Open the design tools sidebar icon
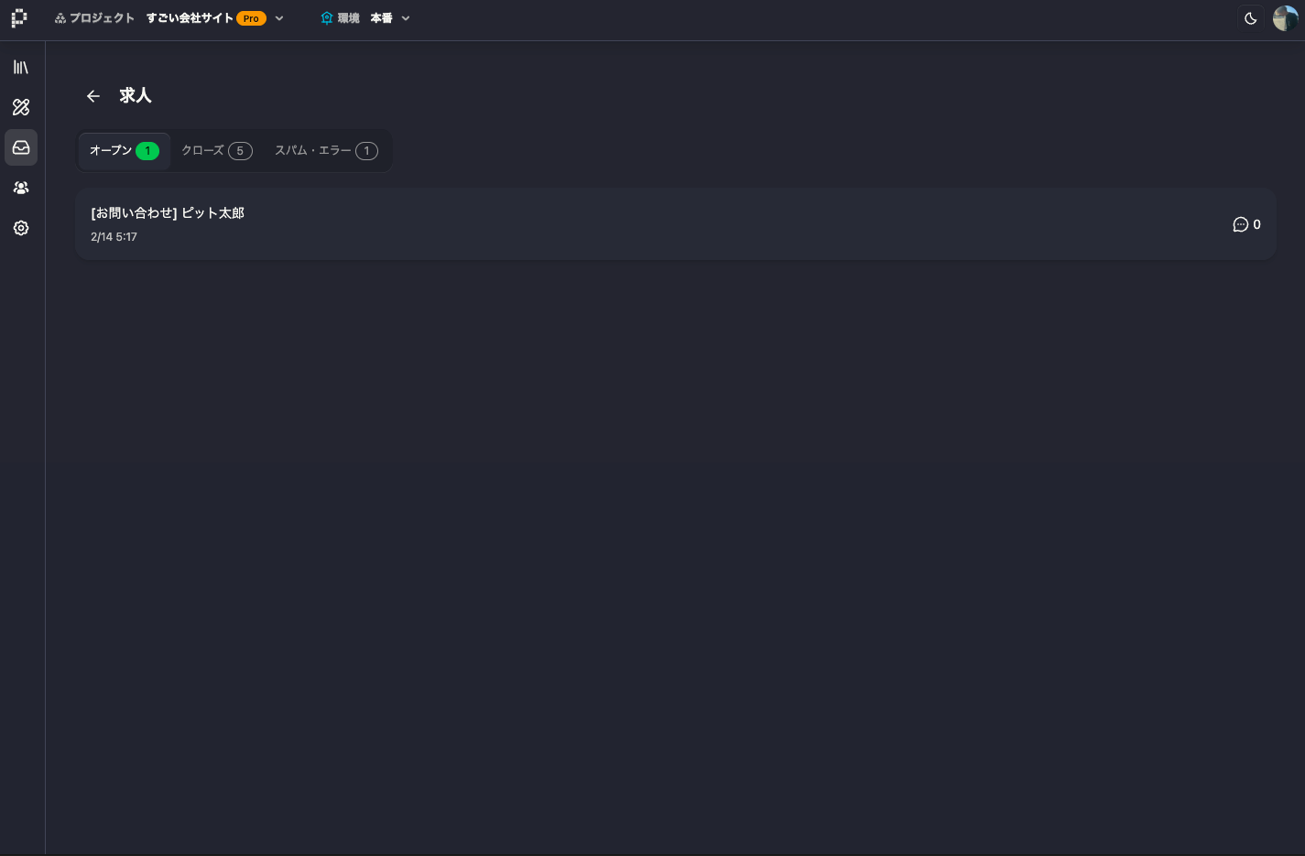 (x=21, y=107)
